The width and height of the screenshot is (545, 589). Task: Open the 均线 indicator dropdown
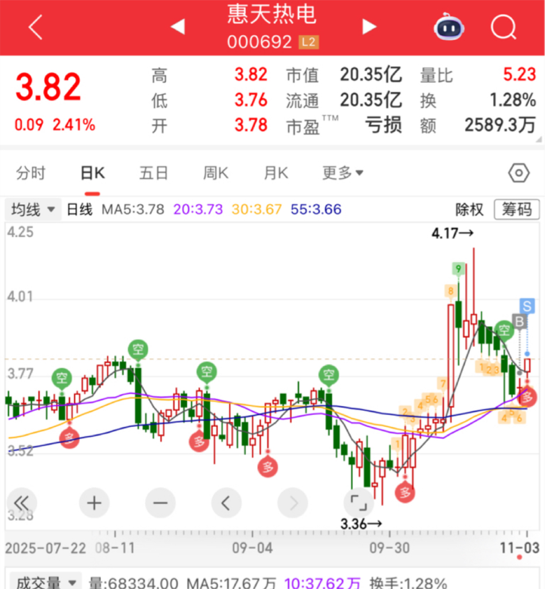pos(33,209)
